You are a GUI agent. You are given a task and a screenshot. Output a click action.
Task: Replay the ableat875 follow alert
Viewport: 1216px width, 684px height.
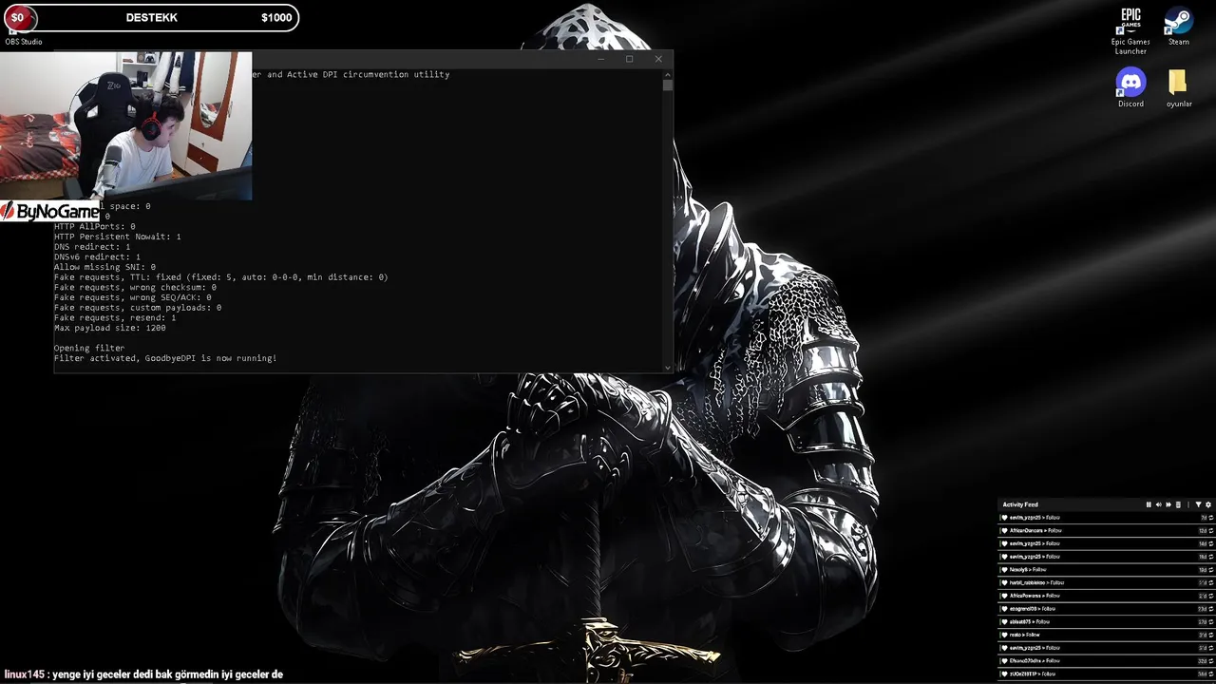1211,621
